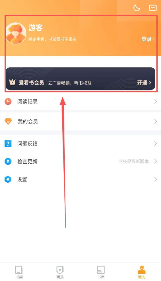Click the 登录 login link

tap(148, 39)
